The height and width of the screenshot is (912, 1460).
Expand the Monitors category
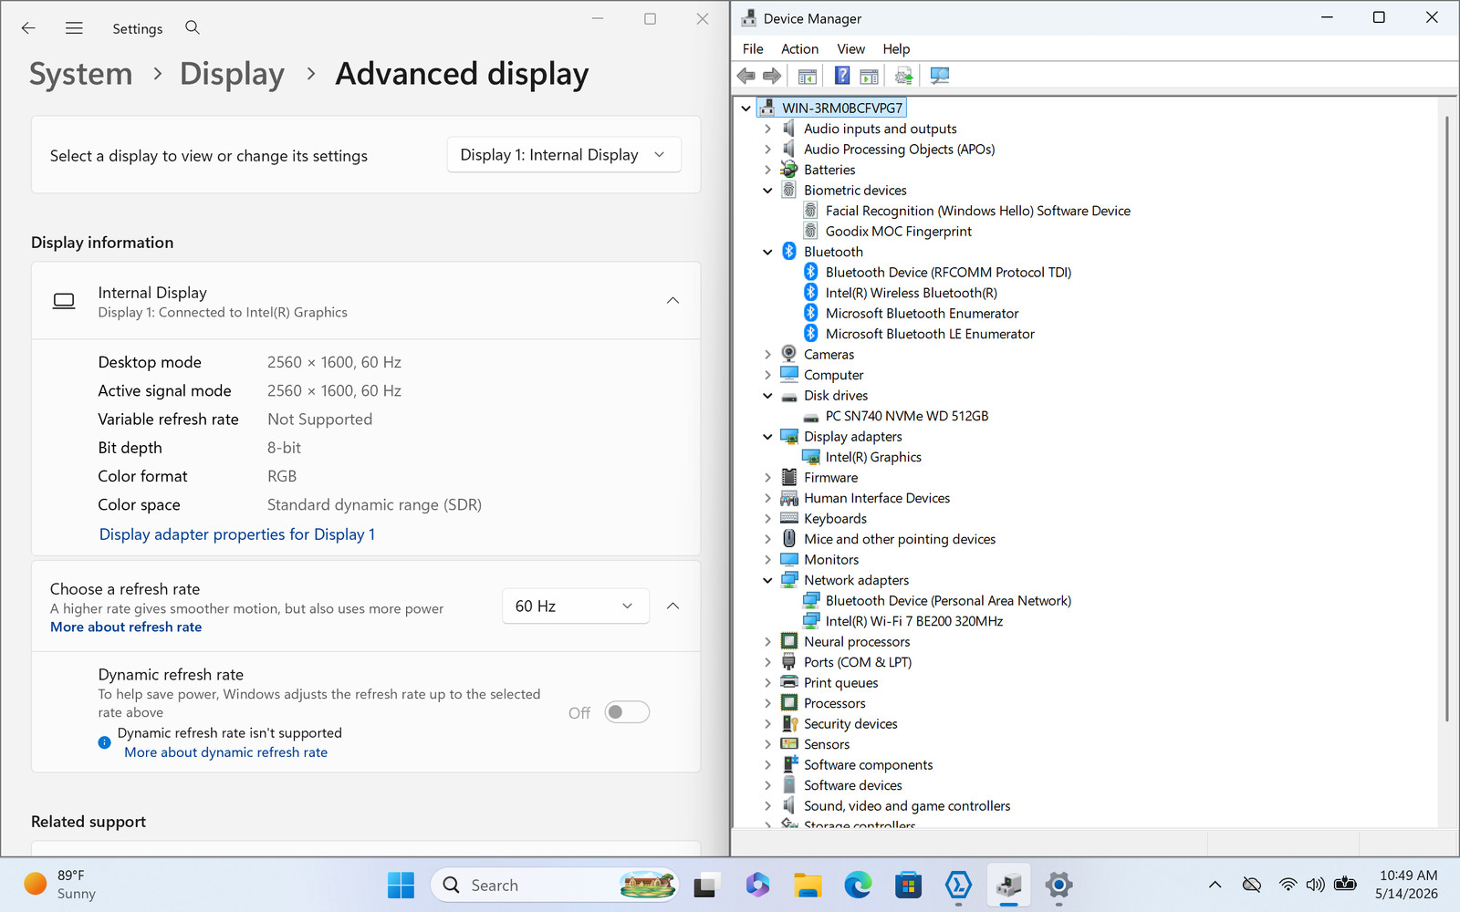767,560
